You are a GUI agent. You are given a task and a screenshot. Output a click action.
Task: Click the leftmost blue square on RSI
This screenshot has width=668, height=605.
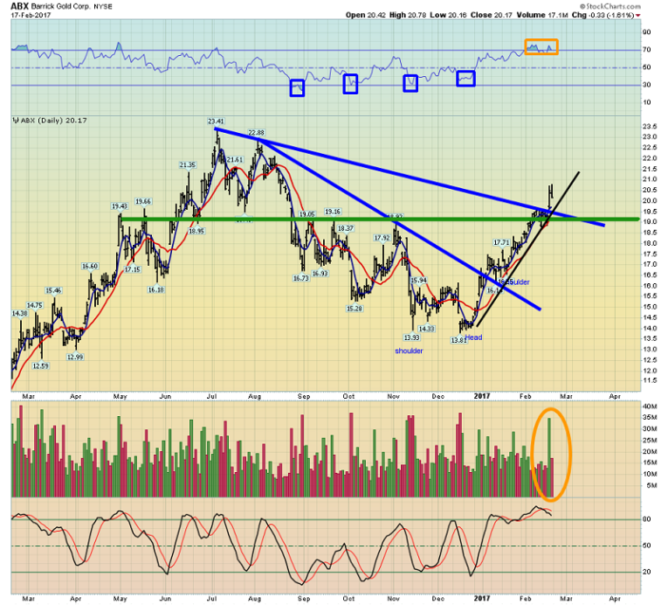[297, 87]
